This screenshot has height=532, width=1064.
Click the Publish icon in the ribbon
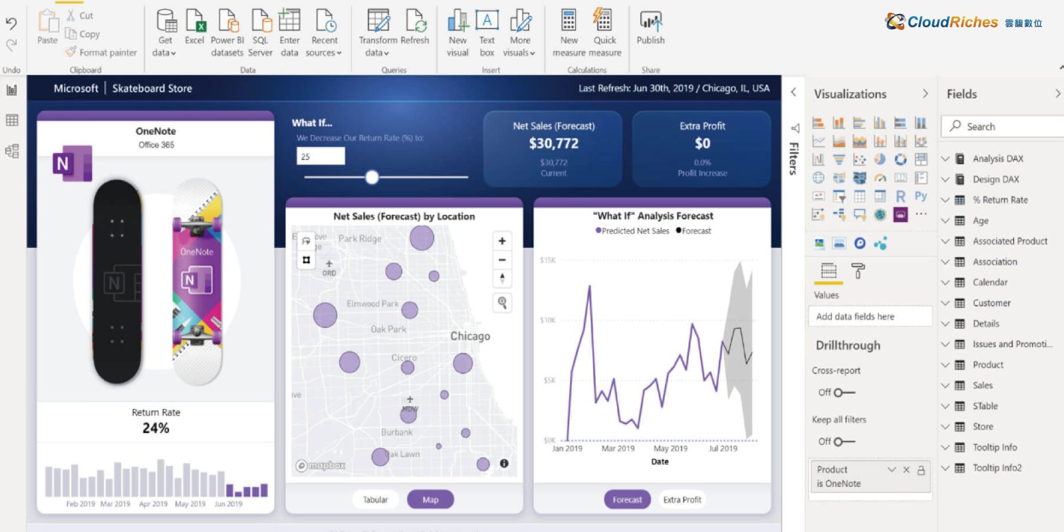pyautogui.click(x=650, y=23)
